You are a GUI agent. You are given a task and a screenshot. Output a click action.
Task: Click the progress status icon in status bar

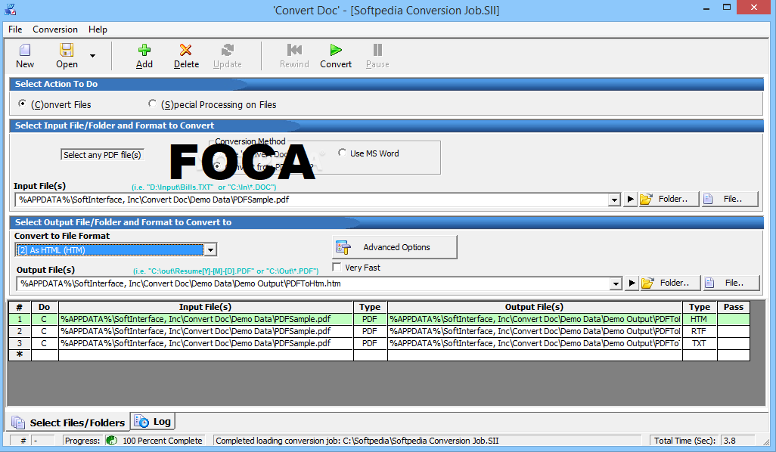pyautogui.click(x=111, y=441)
